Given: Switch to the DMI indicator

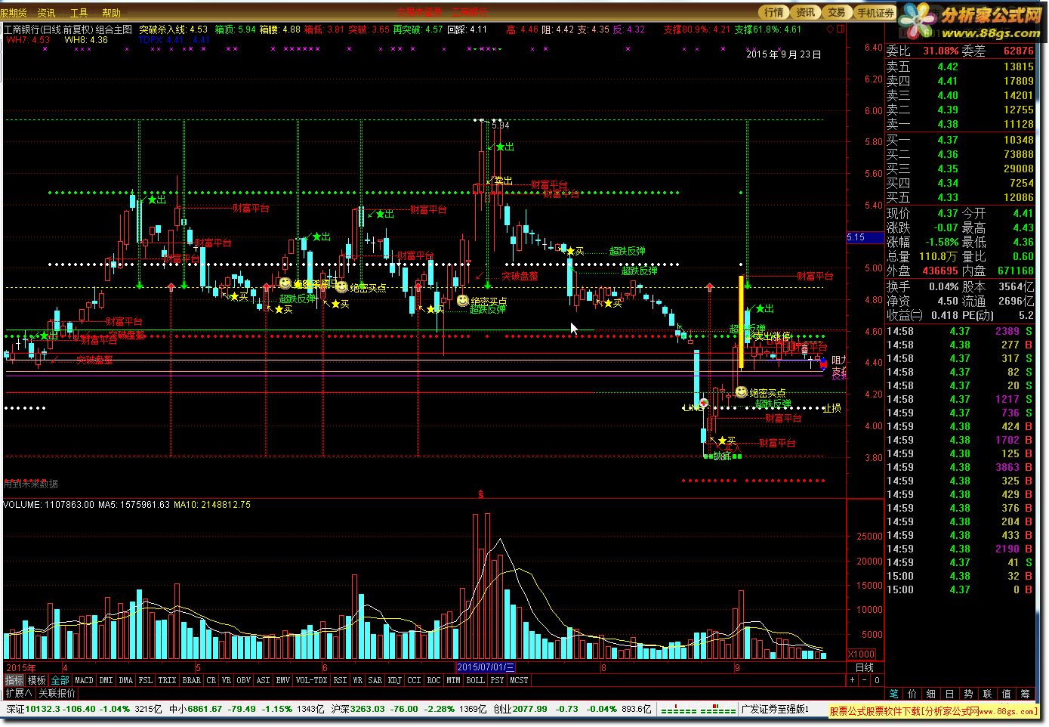Looking at the screenshot, I should click(x=106, y=680).
